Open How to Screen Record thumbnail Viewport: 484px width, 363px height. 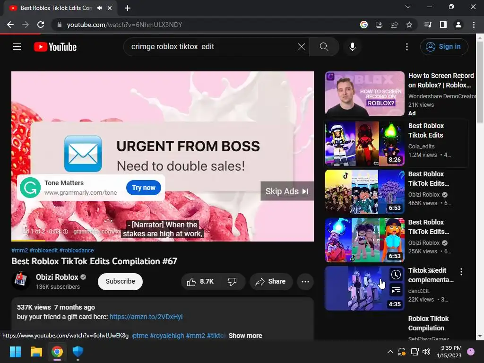pyautogui.click(x=364, y=94)
